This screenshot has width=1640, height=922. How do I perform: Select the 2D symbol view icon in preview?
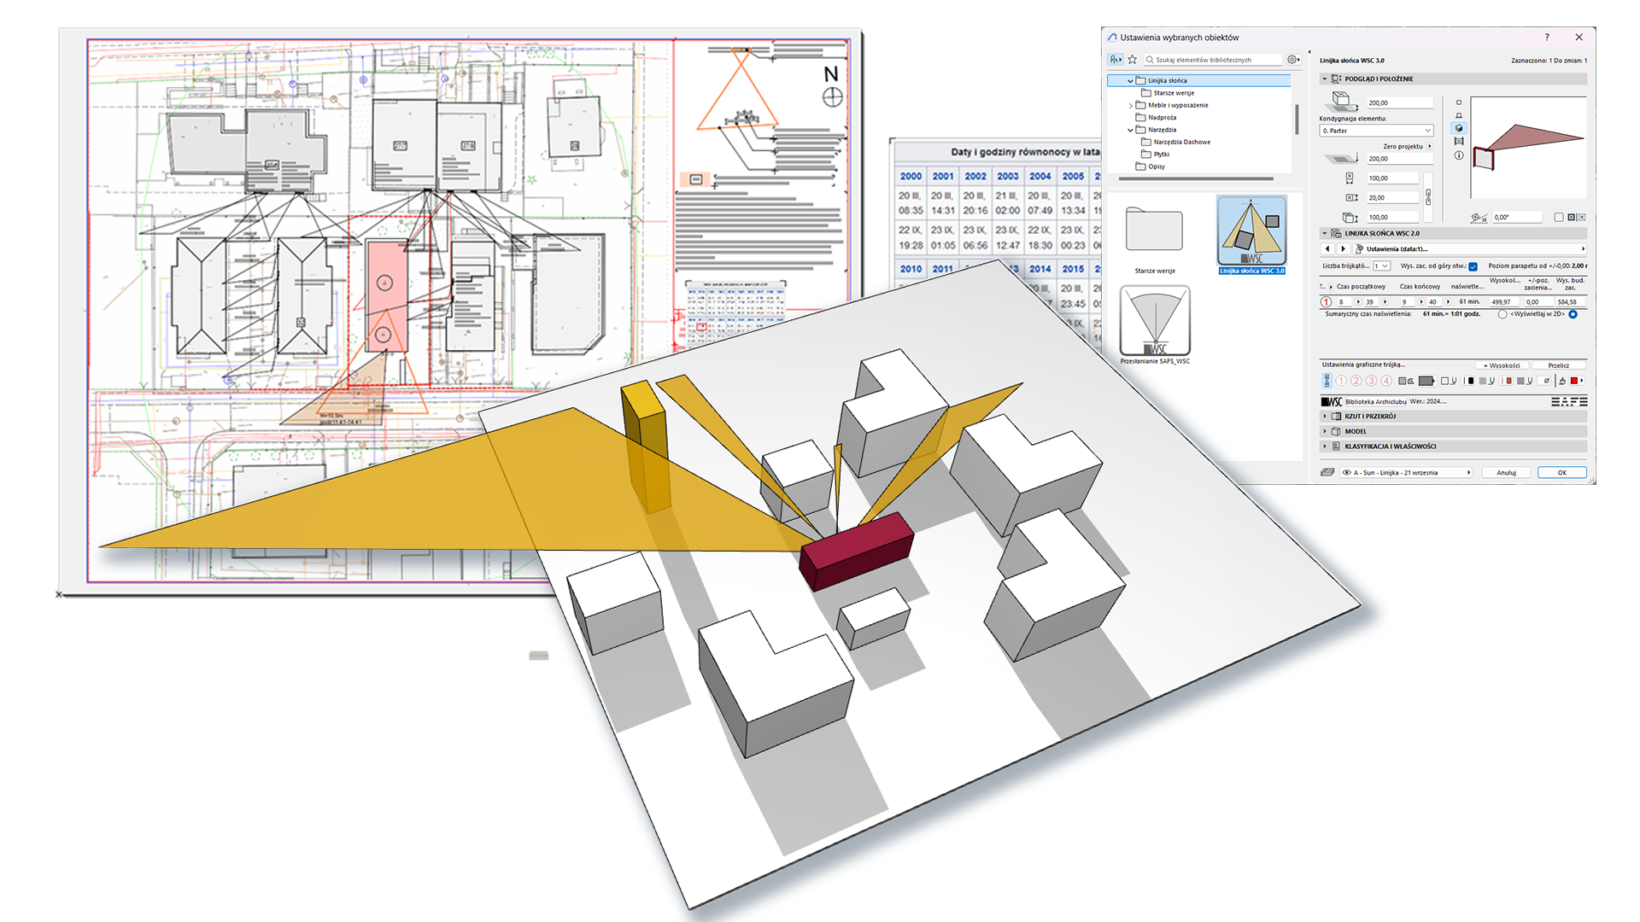[1459, 102]
